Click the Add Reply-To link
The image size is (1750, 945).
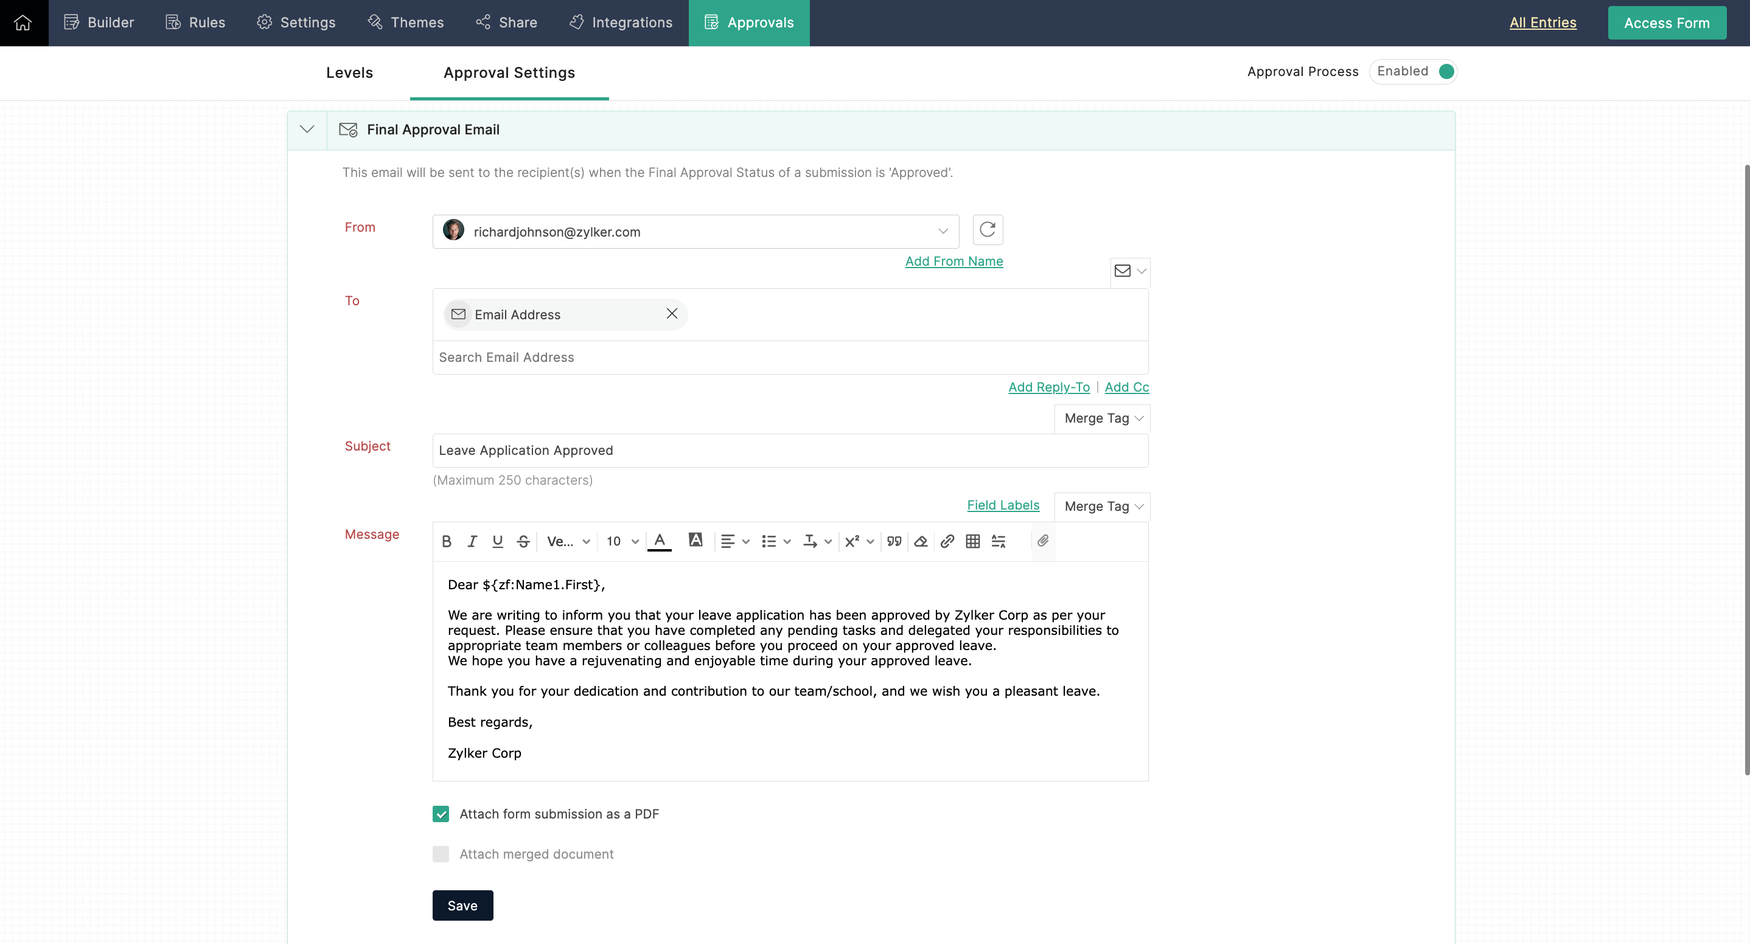[1048, 387]
